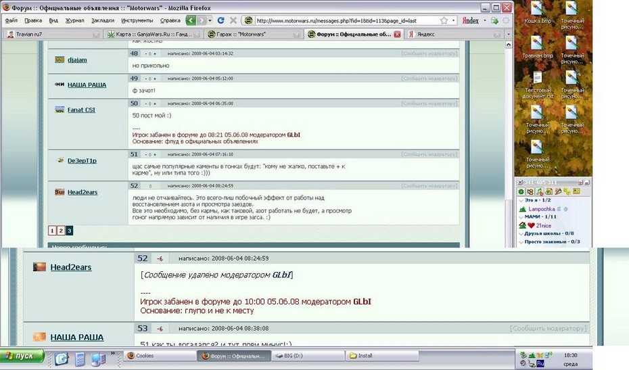Switch to the Яндекс tab
The width and height of the screenshot is (629, 370).
click(426, 34)
